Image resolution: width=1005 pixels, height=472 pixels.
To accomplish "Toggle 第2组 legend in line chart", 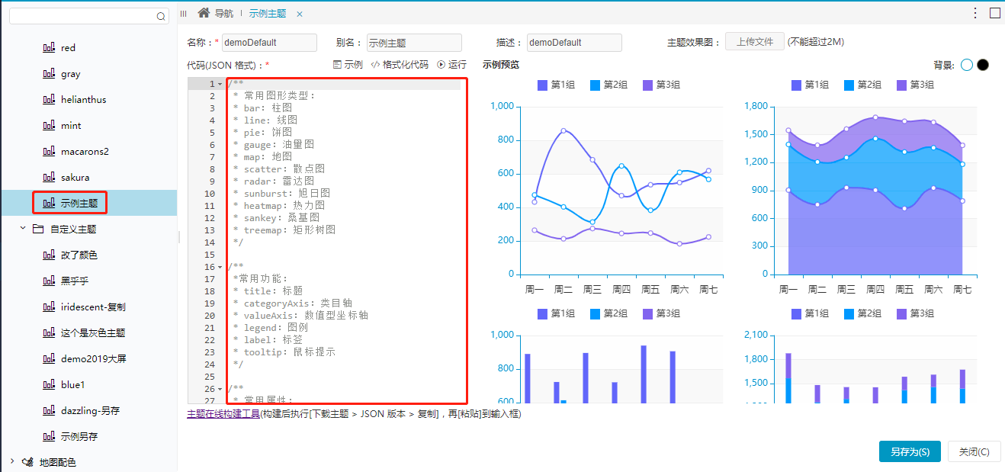I will tap(609, 85).
